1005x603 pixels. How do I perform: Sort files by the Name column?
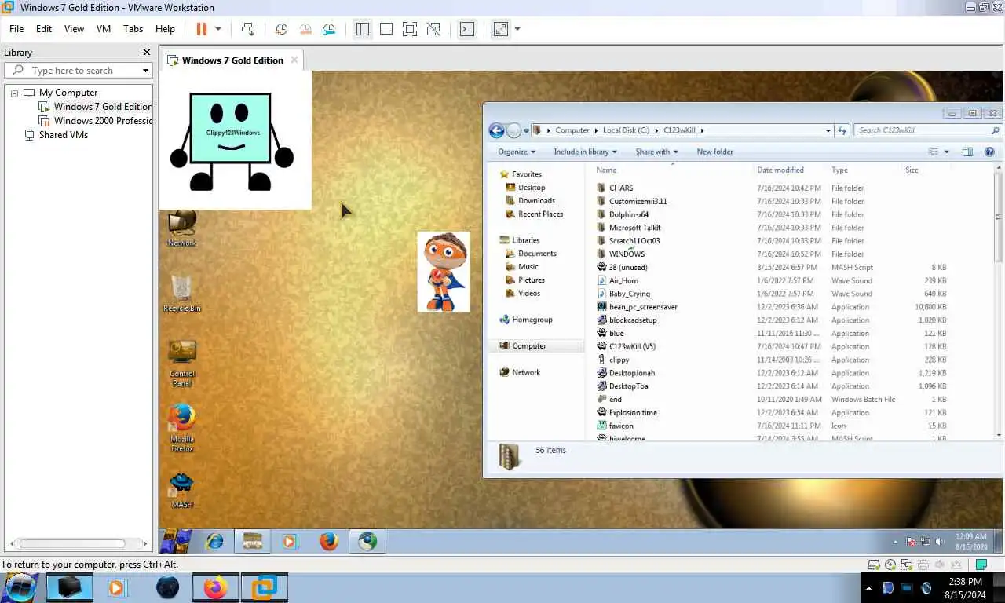click(x=605, y=170)
